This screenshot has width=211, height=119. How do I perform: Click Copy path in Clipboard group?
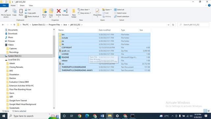30,13
